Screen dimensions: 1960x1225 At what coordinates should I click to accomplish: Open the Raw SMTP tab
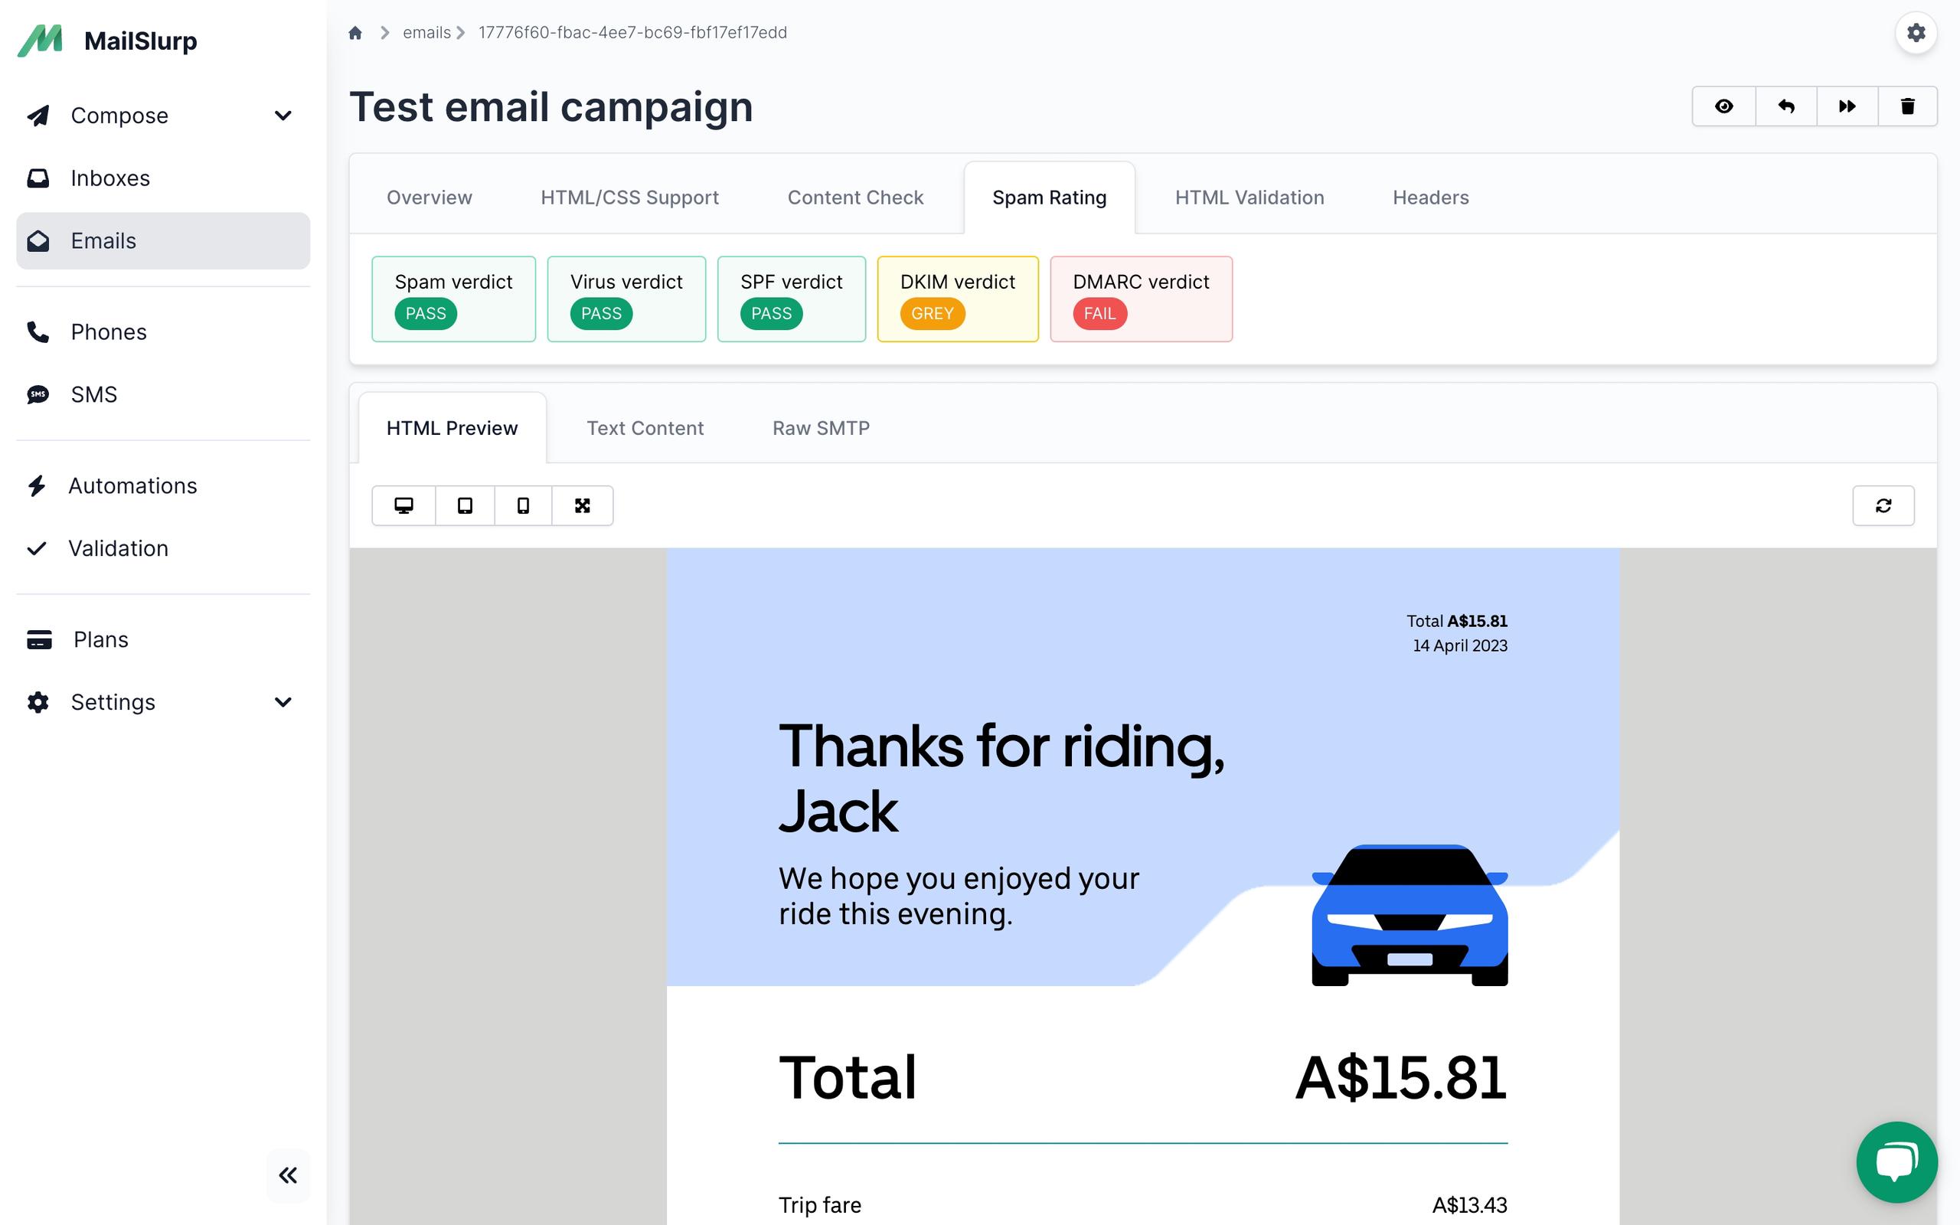(821, 428)
